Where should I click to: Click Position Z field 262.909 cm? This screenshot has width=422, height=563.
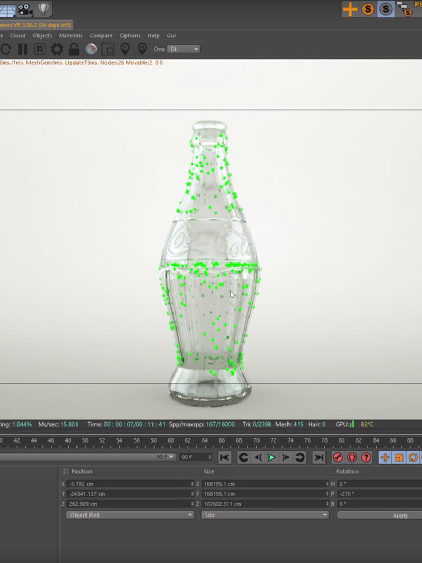coord(130,504)
